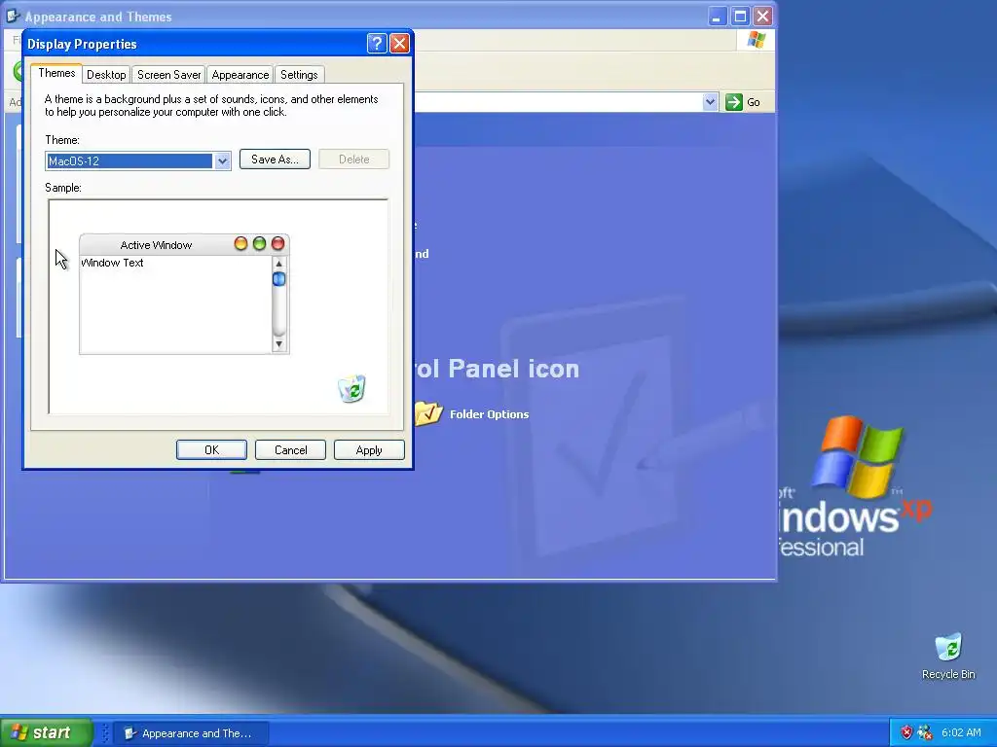997x747 pixels.
Task: Click the blue sample scrollbar thumb
Action: (x=278, y=279)
